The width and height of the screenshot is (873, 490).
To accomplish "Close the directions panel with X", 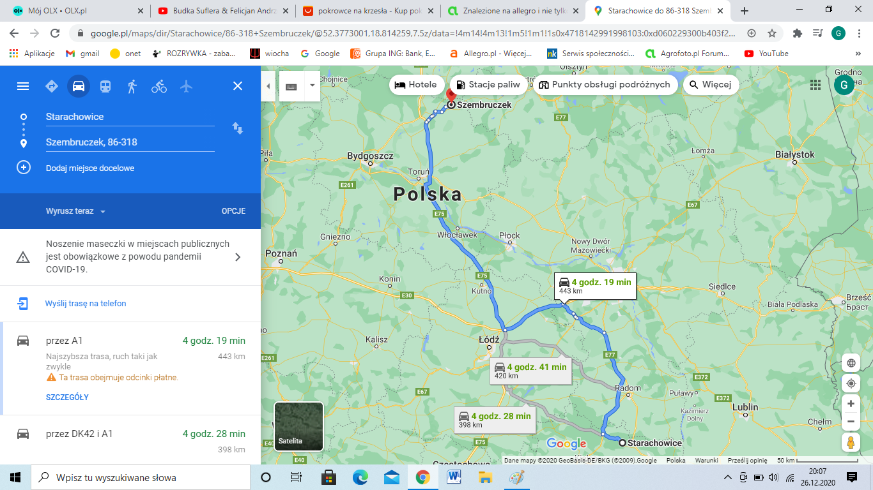I will point(238,86).
